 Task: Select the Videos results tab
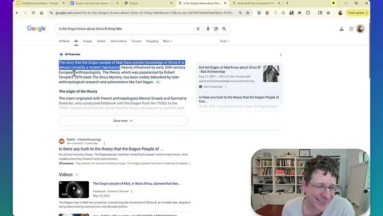pyautogui.click(x=102, y=41)
